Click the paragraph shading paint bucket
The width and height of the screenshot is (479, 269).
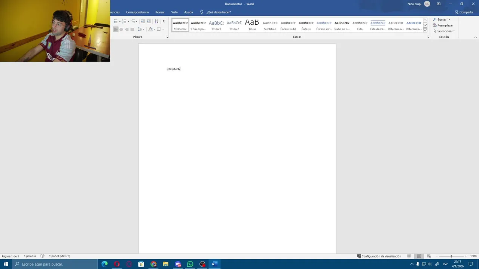(150, 29)
